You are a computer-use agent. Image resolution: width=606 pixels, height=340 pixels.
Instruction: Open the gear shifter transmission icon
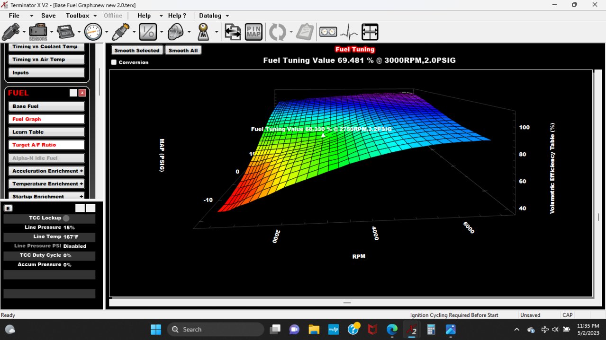click(203, 32)
